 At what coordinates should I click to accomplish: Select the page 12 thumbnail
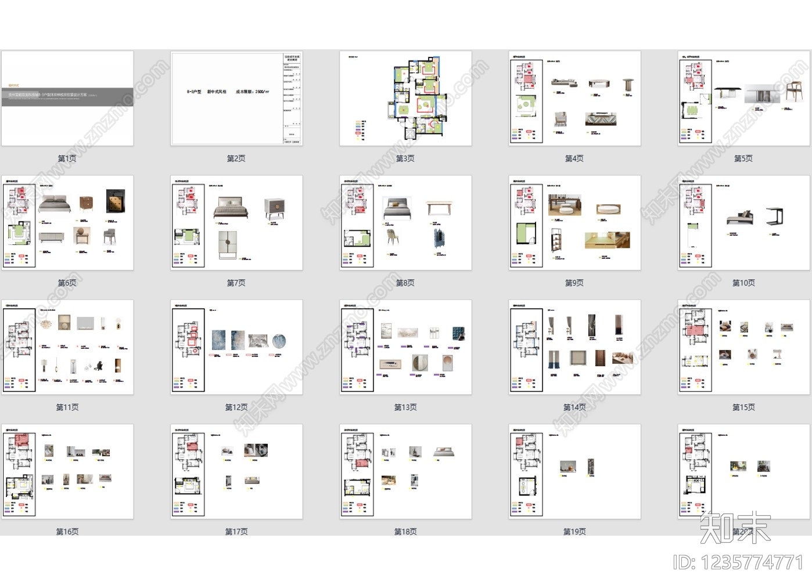tap(236, 347)
